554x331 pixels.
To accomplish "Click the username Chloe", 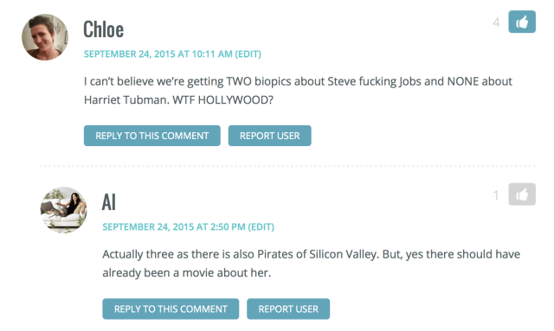I will 104,29.
